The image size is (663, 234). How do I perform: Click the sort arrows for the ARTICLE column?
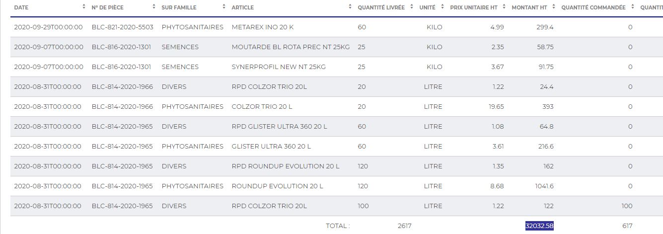tap(351, 7)
